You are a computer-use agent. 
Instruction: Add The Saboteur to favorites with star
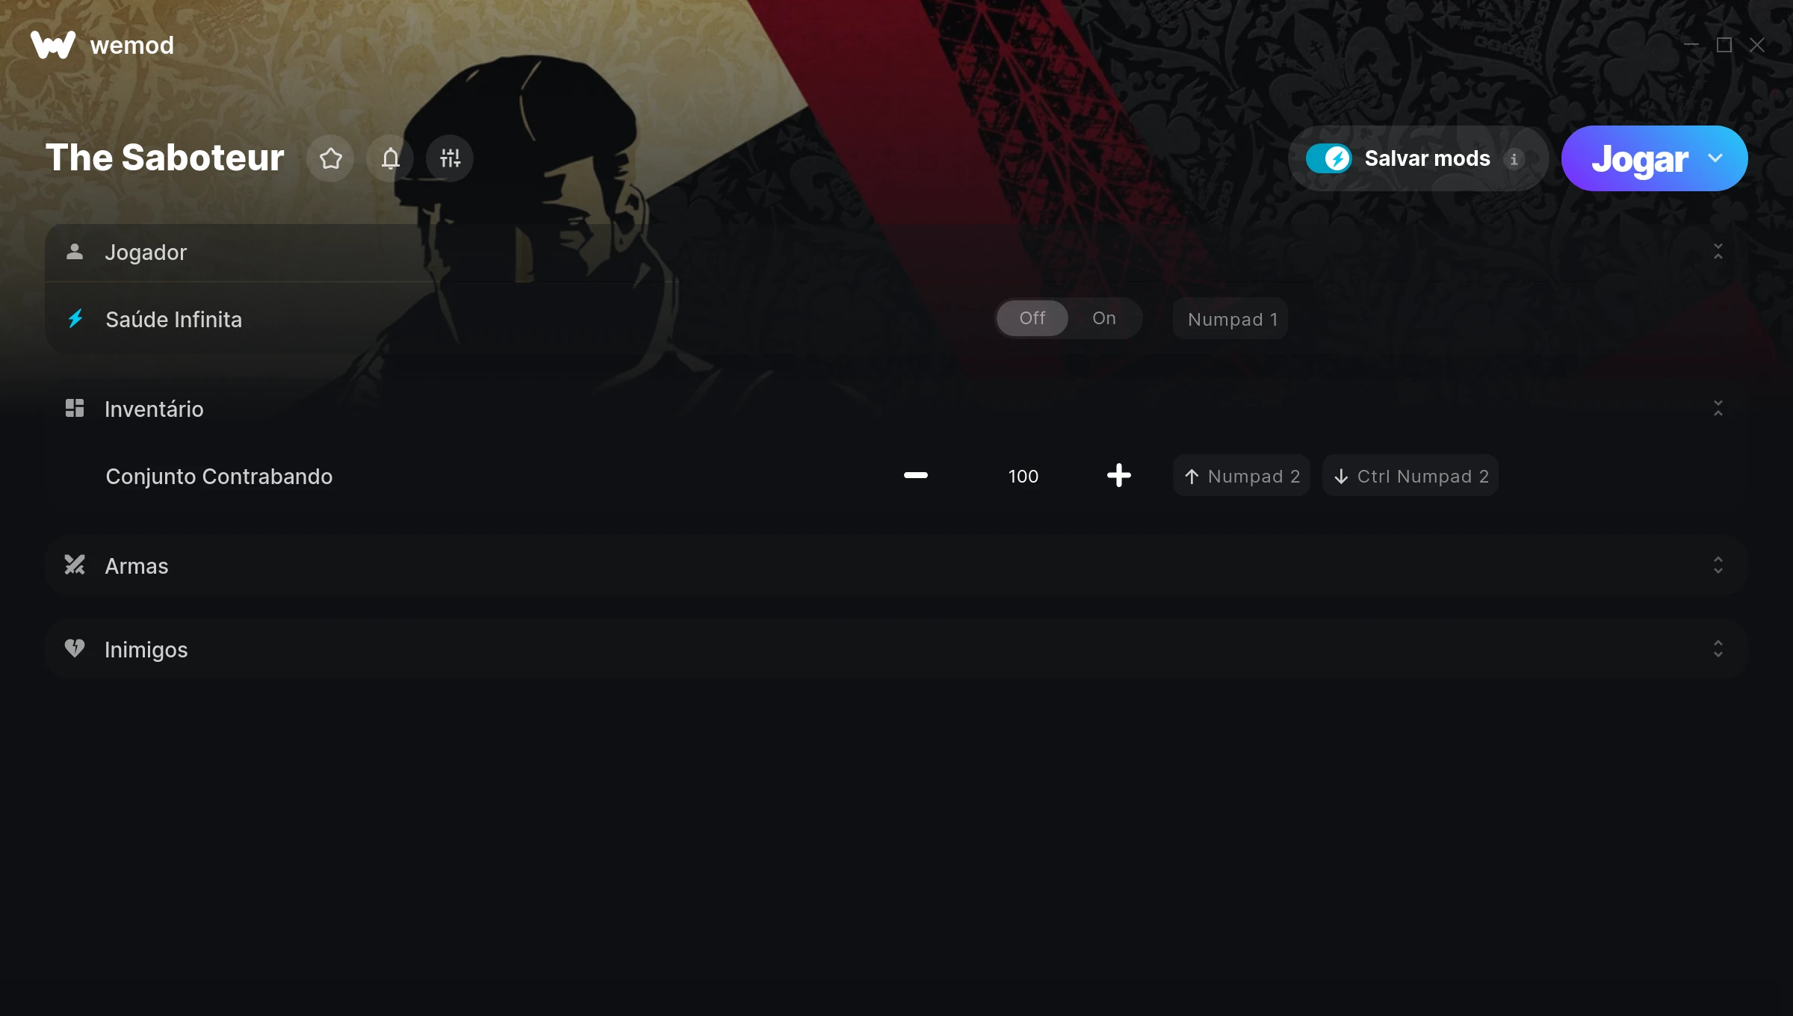(330, 158)
